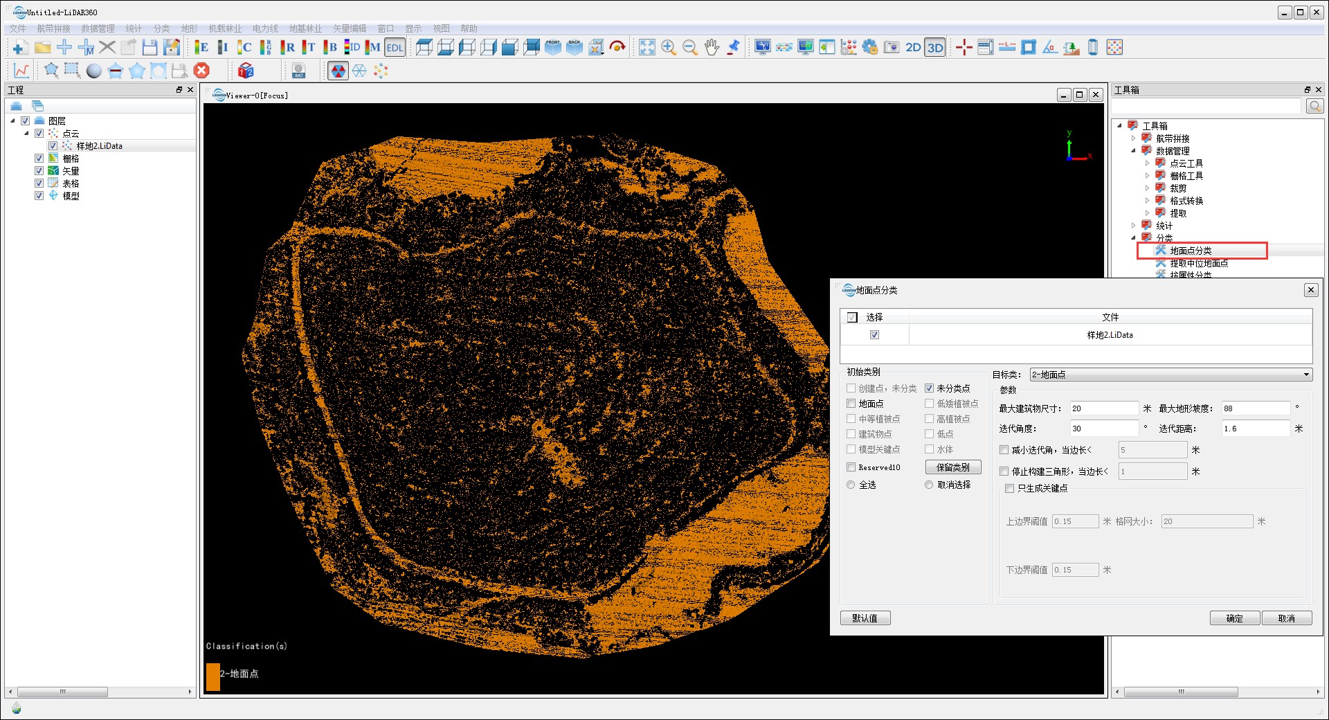Check the 地面点 initial class box

tap(851, 404)
